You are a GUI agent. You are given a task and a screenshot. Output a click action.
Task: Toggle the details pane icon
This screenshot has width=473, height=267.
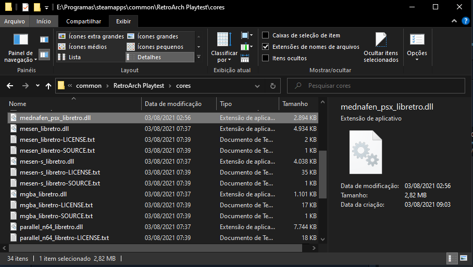[44, 55]
